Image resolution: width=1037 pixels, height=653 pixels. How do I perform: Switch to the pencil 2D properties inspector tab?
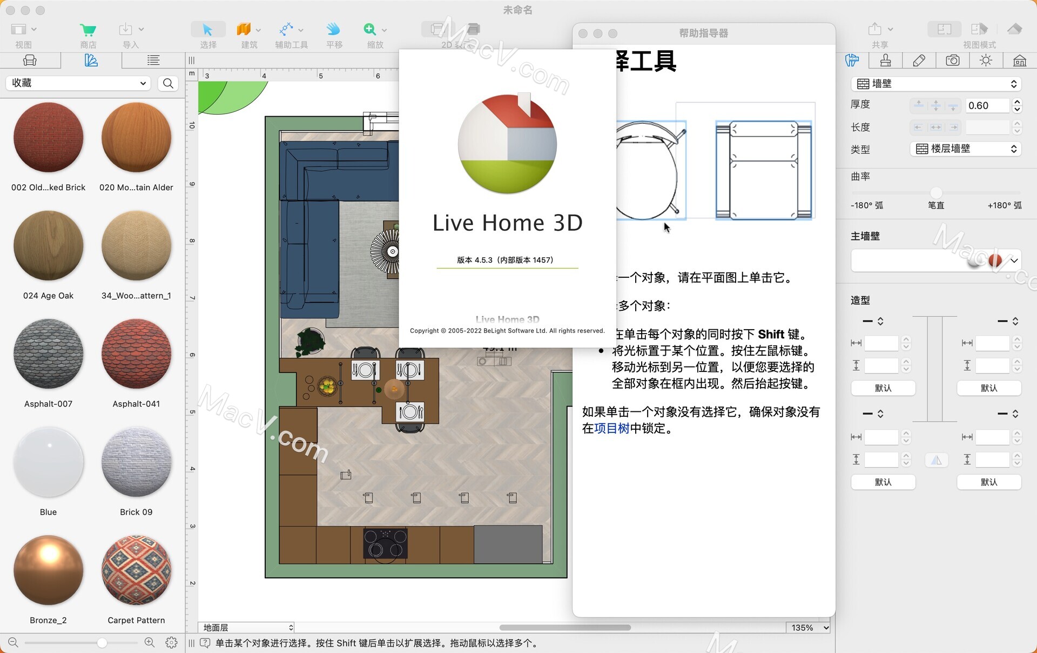tap(919, 61)
